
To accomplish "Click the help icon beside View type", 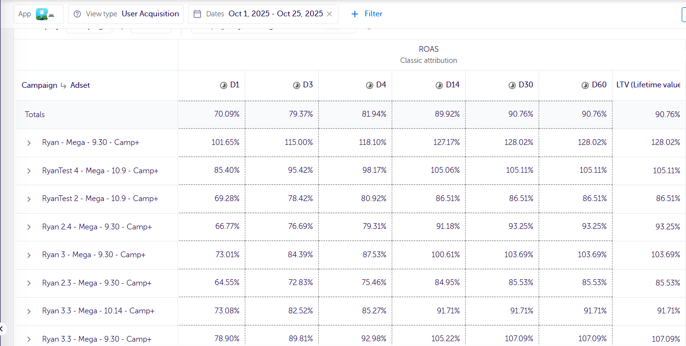I will (x=77, y=14).
